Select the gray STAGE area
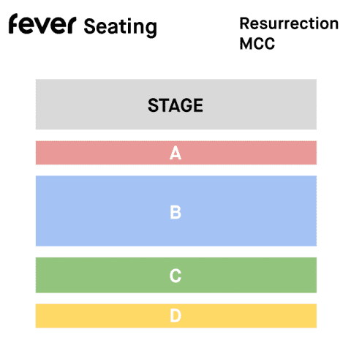This screenshot has height=351, width=351. [x=176, y=105]
